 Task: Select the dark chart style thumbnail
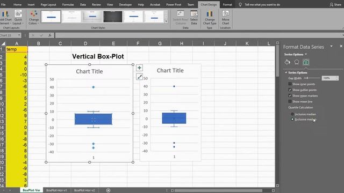point(113,17)
